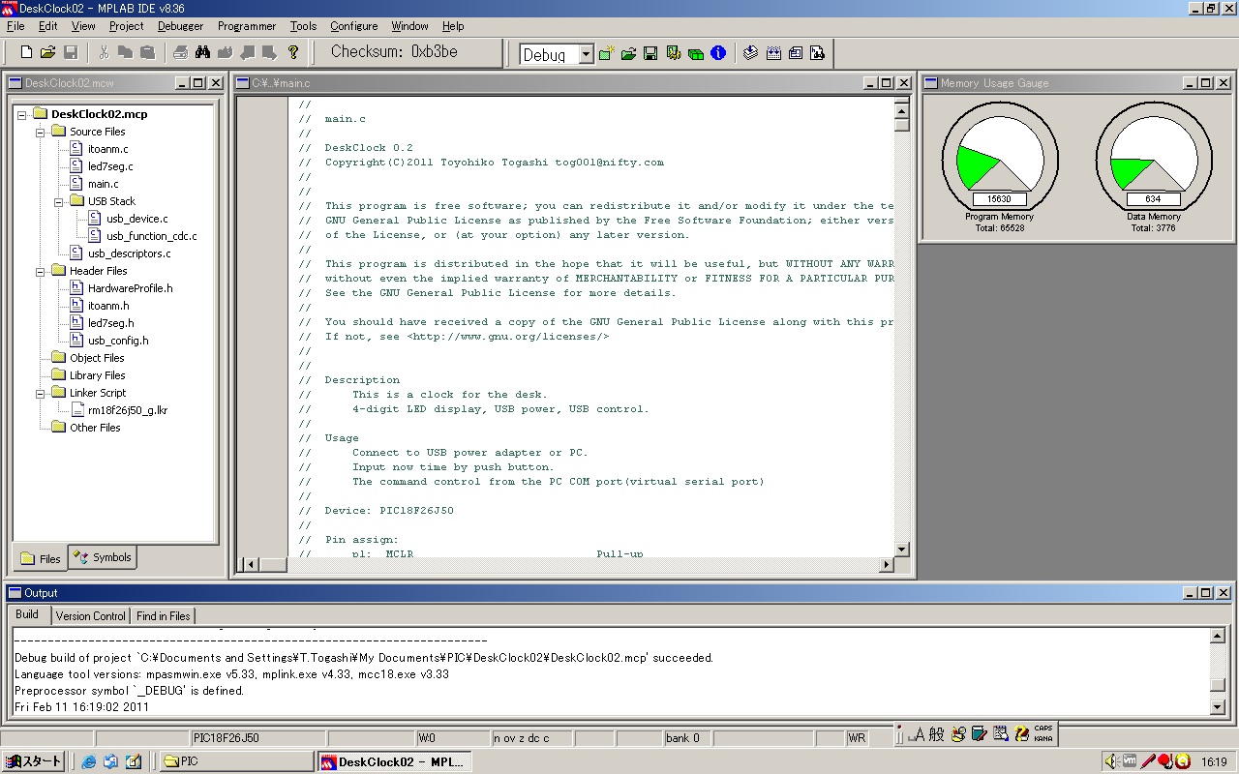Screen dimensions: 1239x774
Task: Click the Cut scissors icon
Action: 105,52
